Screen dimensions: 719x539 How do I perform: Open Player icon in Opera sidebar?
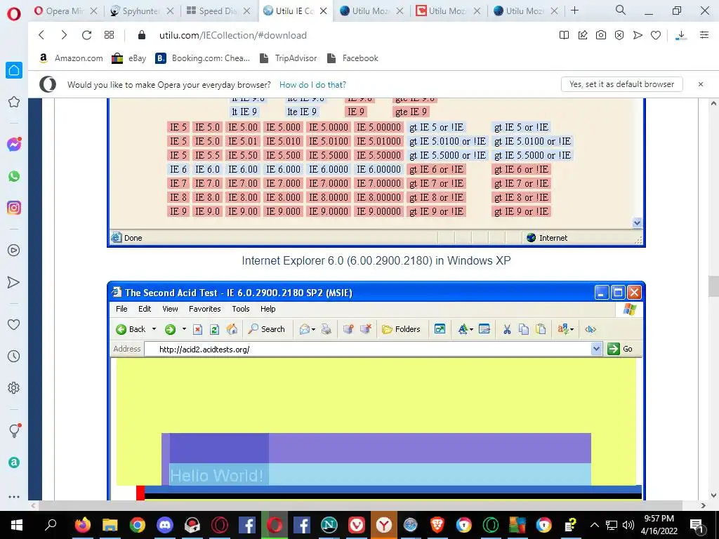14,251
